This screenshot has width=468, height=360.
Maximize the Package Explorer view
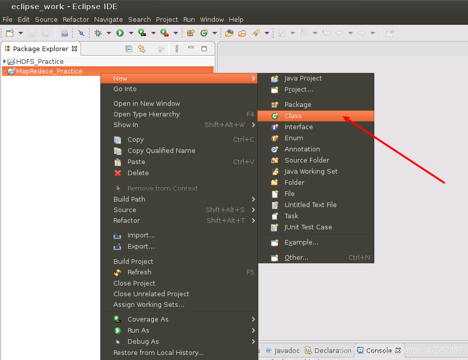[x=204, y=49]
